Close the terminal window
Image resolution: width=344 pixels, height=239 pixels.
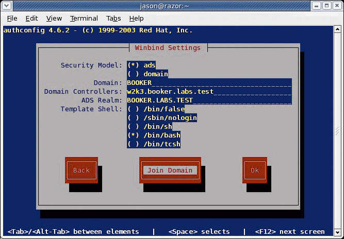(x=337, y=6)
